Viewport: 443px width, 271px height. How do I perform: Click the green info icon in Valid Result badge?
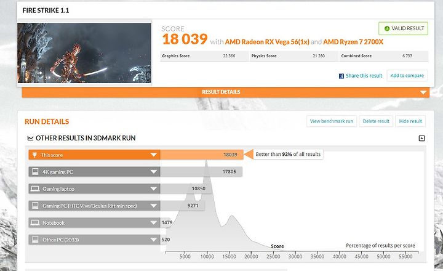coord(387,28)
